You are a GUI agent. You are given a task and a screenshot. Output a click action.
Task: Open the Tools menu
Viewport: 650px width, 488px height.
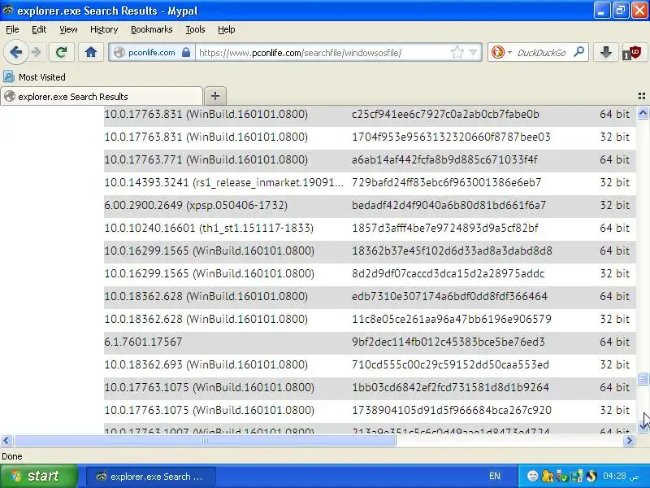click(195, 29)
